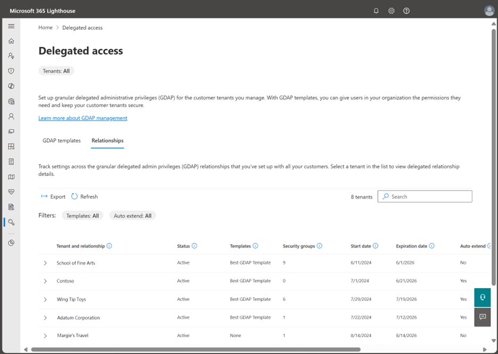Expand the Margie's Travel row
Viewport: 498px width, 354px height.
point(45,336)
